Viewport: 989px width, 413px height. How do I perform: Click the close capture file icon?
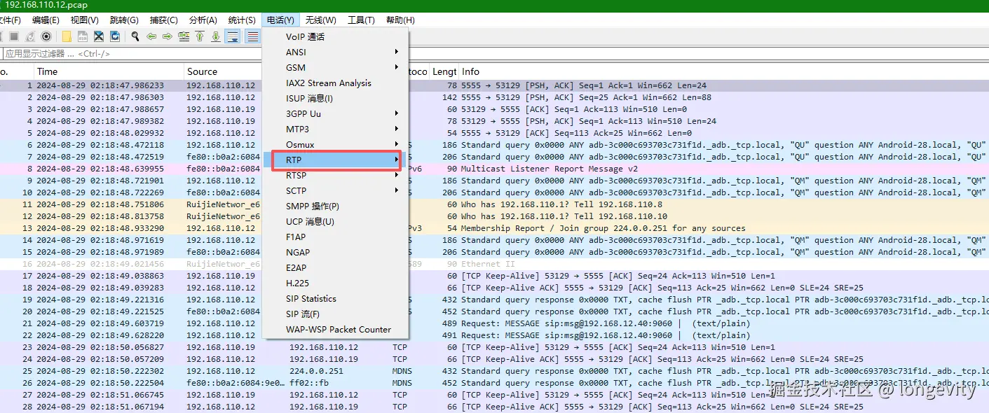(99, 36)
